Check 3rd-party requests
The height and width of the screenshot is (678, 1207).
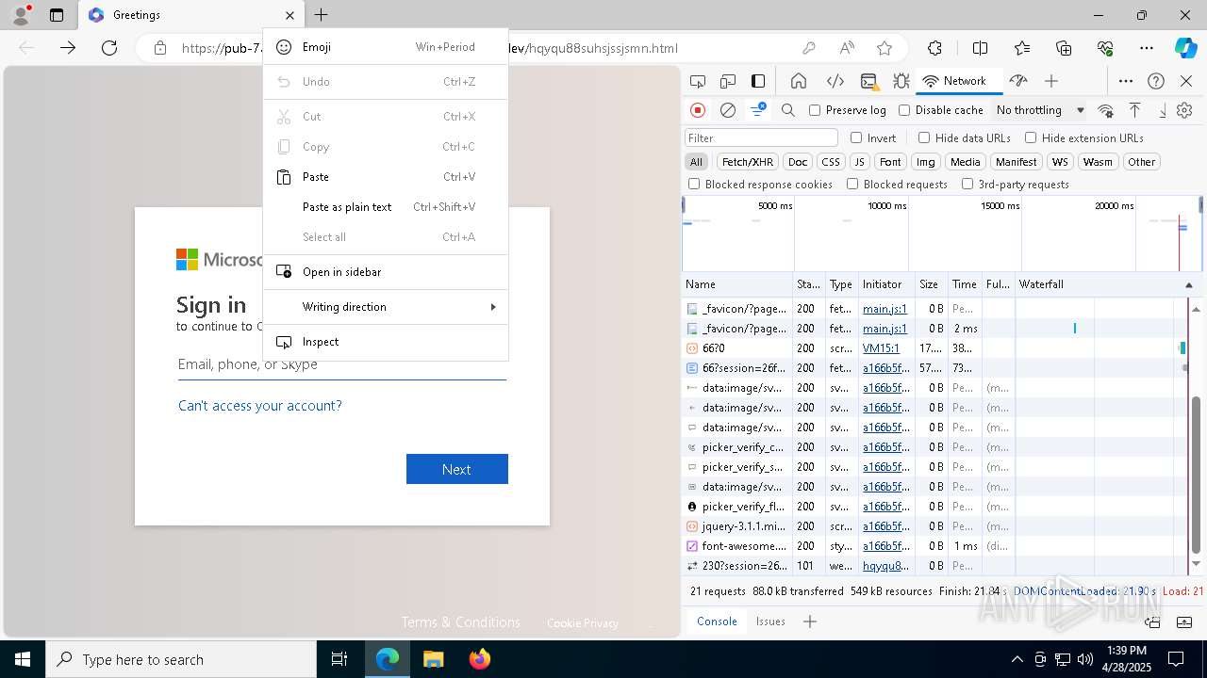tap(967, 185)
